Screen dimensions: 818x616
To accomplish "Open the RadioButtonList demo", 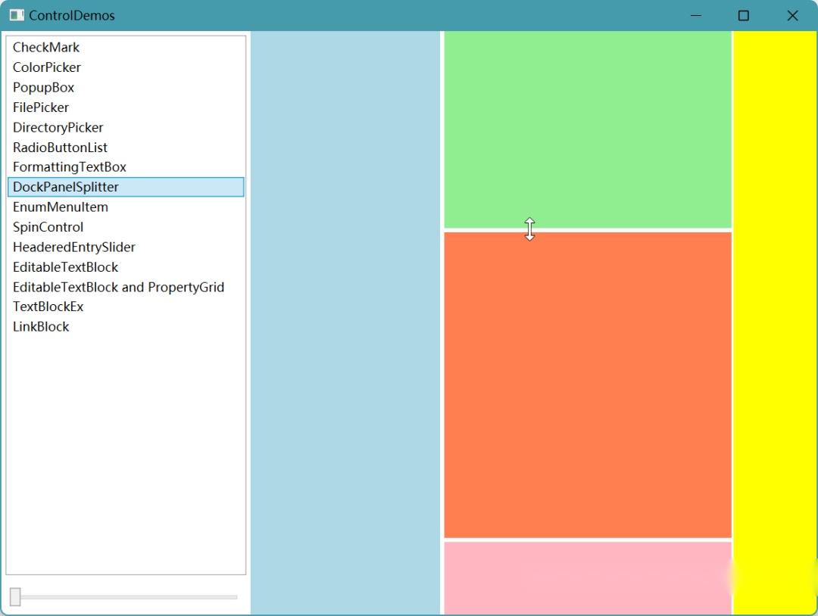I will click(x=60, y=147).
